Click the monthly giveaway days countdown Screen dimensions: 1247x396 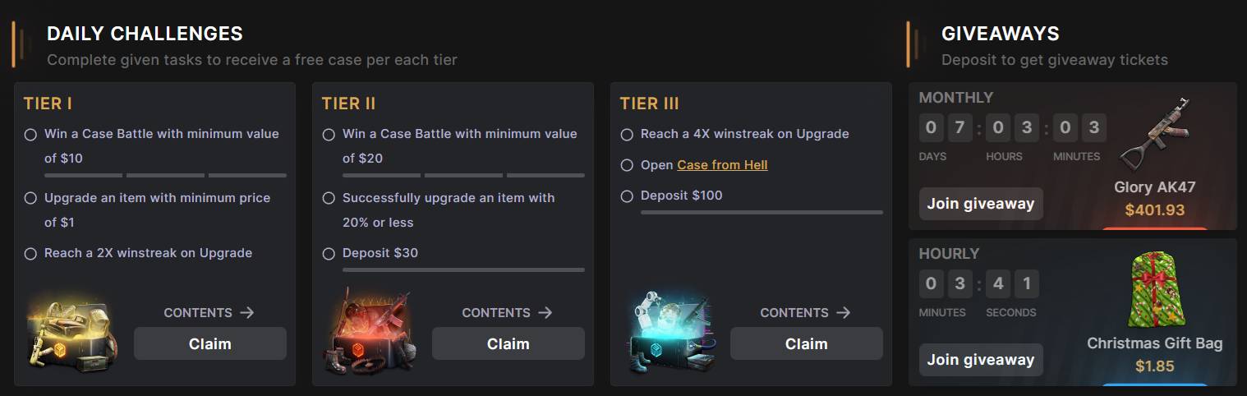click(x=946, y=129)
